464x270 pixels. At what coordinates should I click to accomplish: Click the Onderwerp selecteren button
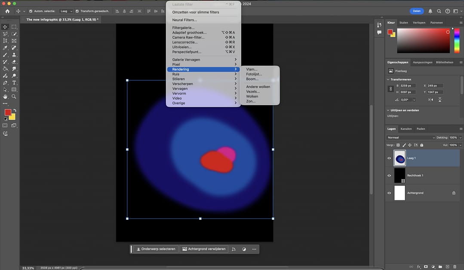(155, 249)
